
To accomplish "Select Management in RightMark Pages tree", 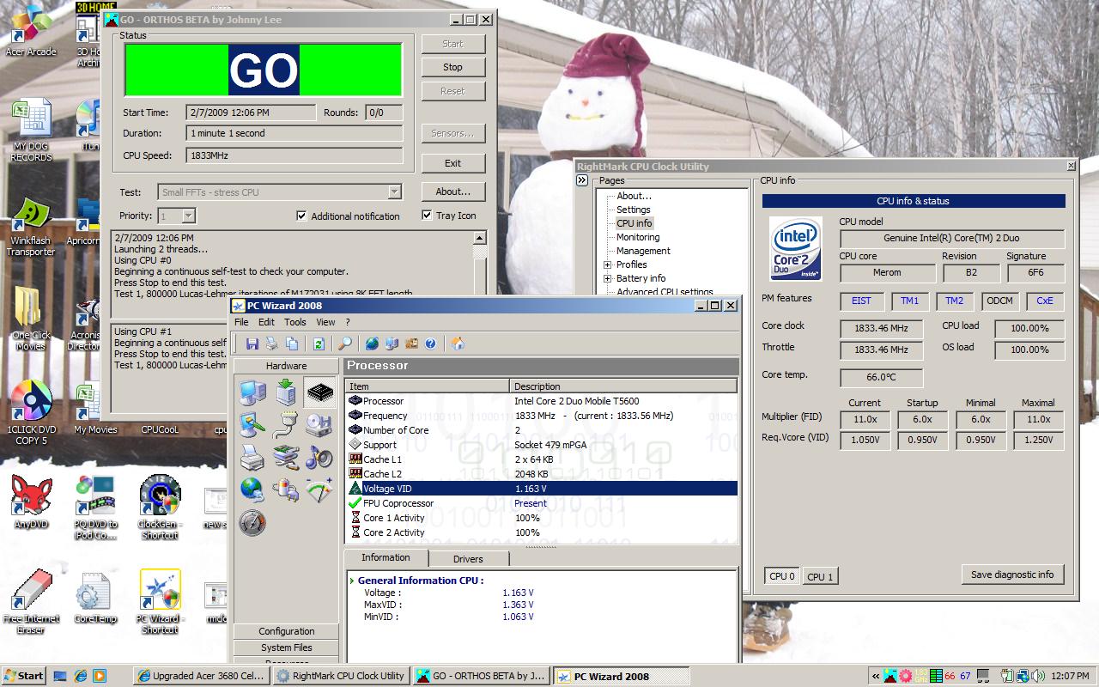I will tap(643, 251).
